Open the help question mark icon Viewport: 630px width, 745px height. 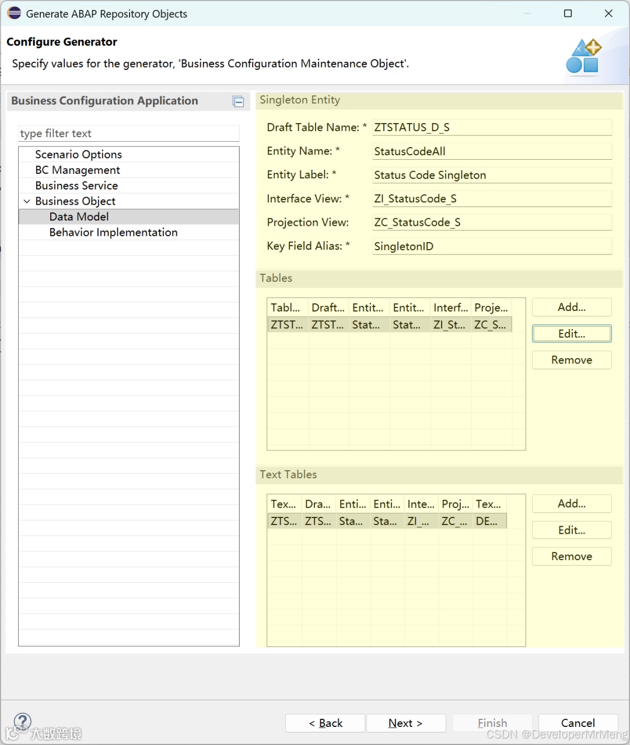click(x=22, y=722)
